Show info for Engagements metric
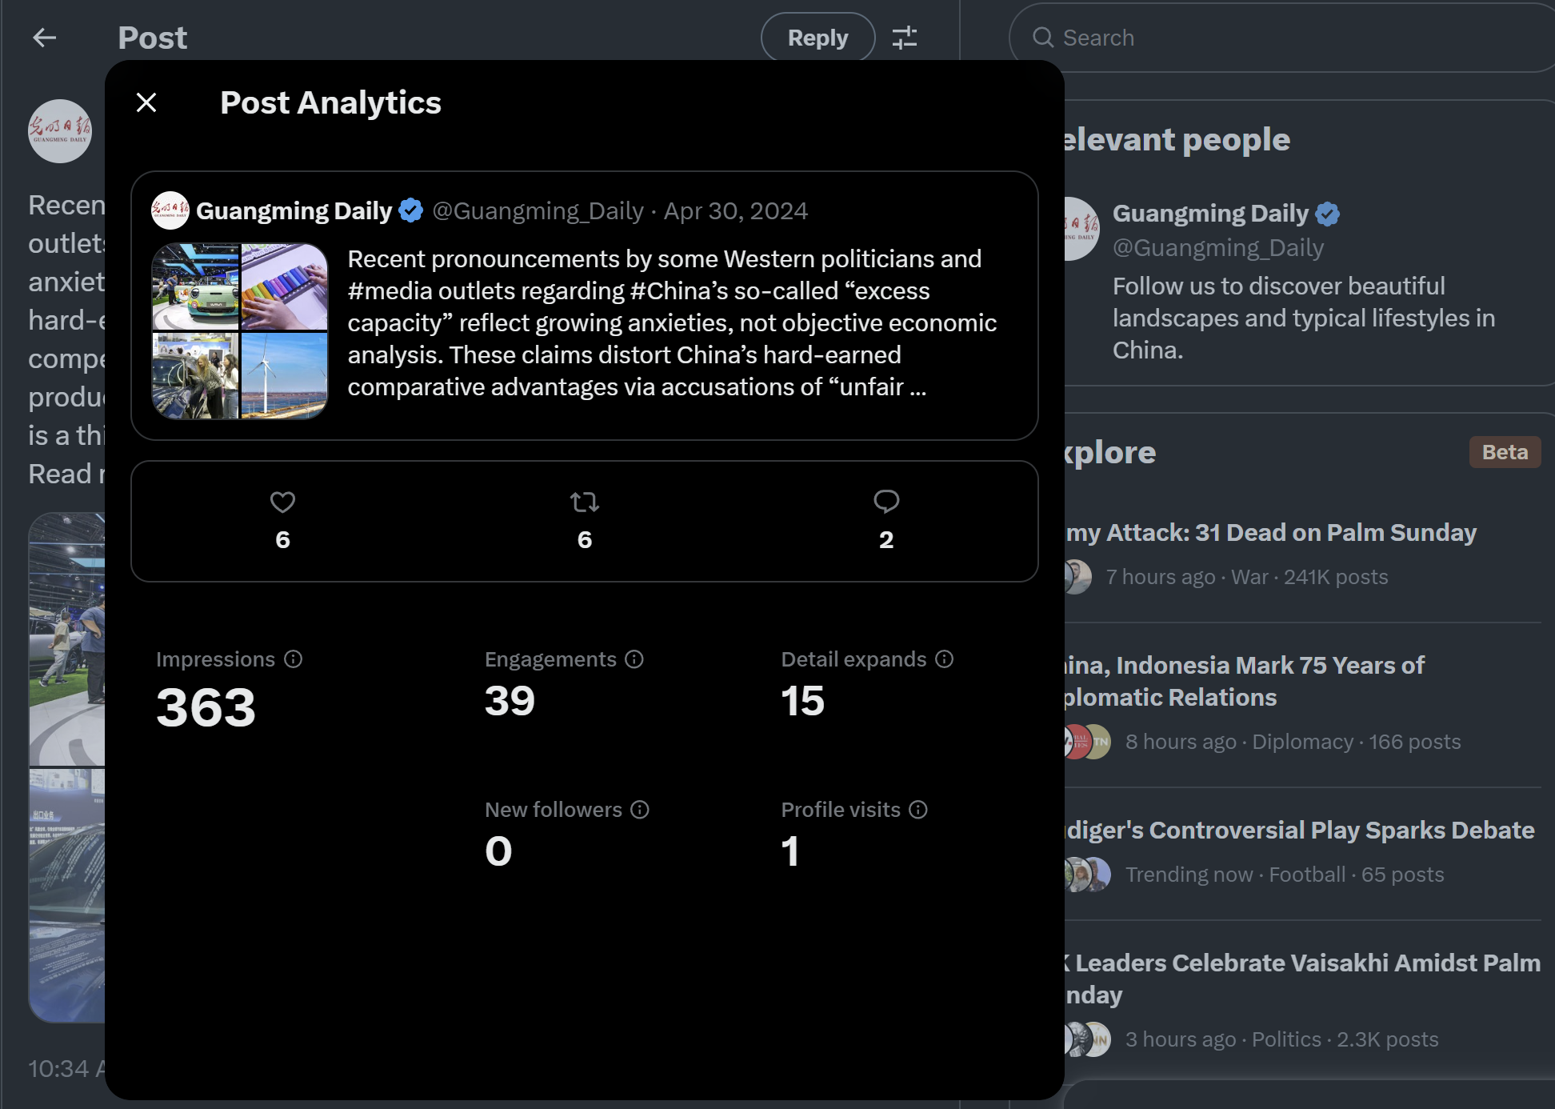 point(634,659)
